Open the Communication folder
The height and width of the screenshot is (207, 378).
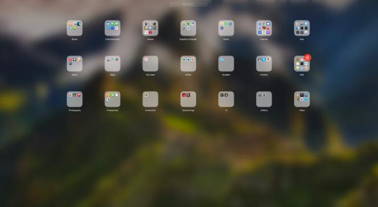(112, 28)
